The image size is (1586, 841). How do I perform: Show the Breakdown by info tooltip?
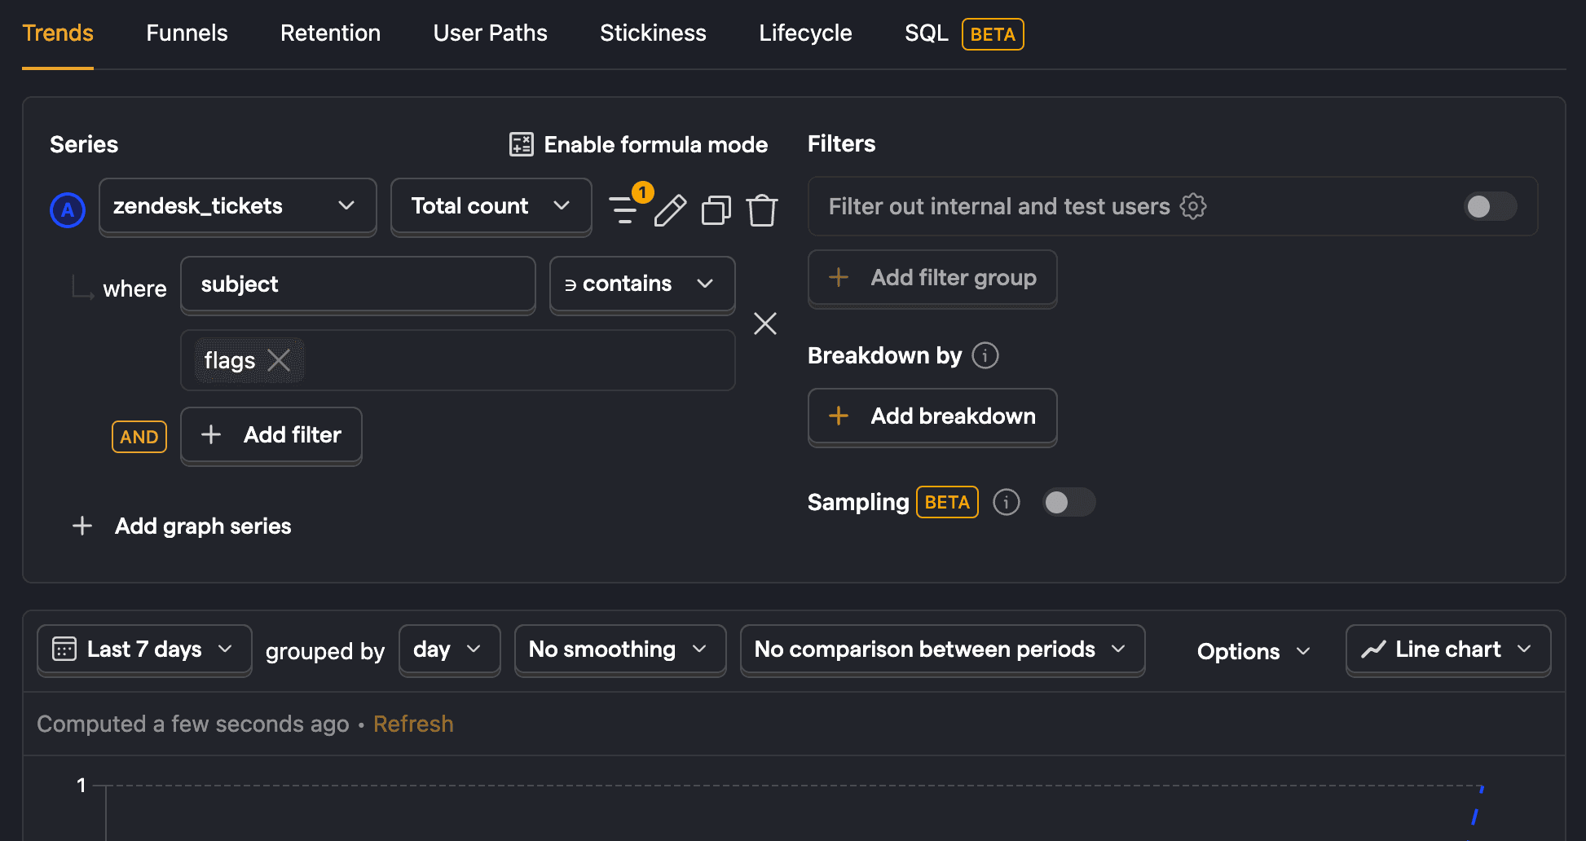click(x=985, y=355)
